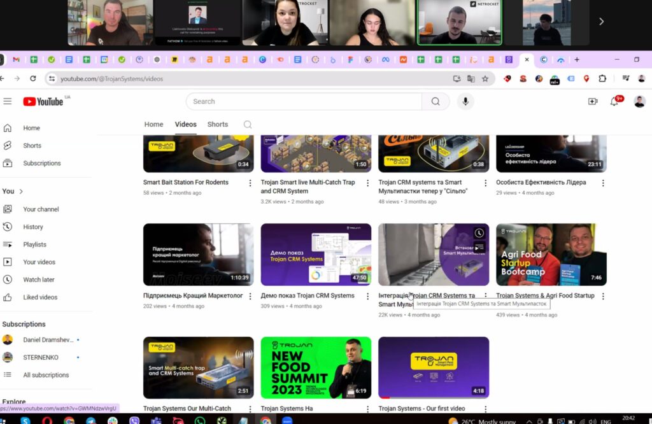Image resolution: width=652 pixels, height=424 pixels.
Task: Click into the YouTube search field
Action: pyautogui.click(x=304, y=101)
